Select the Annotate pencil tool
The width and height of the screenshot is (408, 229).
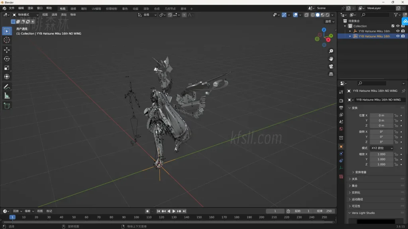pyautogui.click(x=7, y=87)
